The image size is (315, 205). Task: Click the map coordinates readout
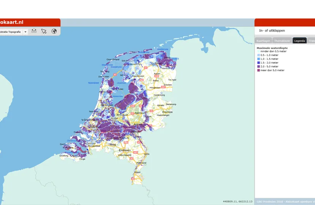tap(237, 201)
